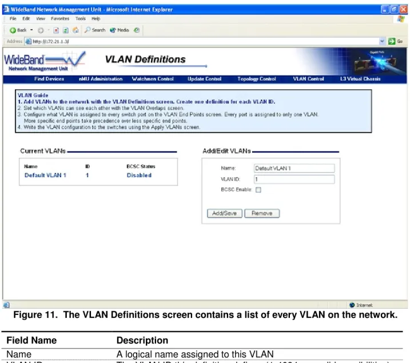Screen dimensions: 410x363
Task: Select the Default VLAN 1 entry
Action: [x=45, y=175]
